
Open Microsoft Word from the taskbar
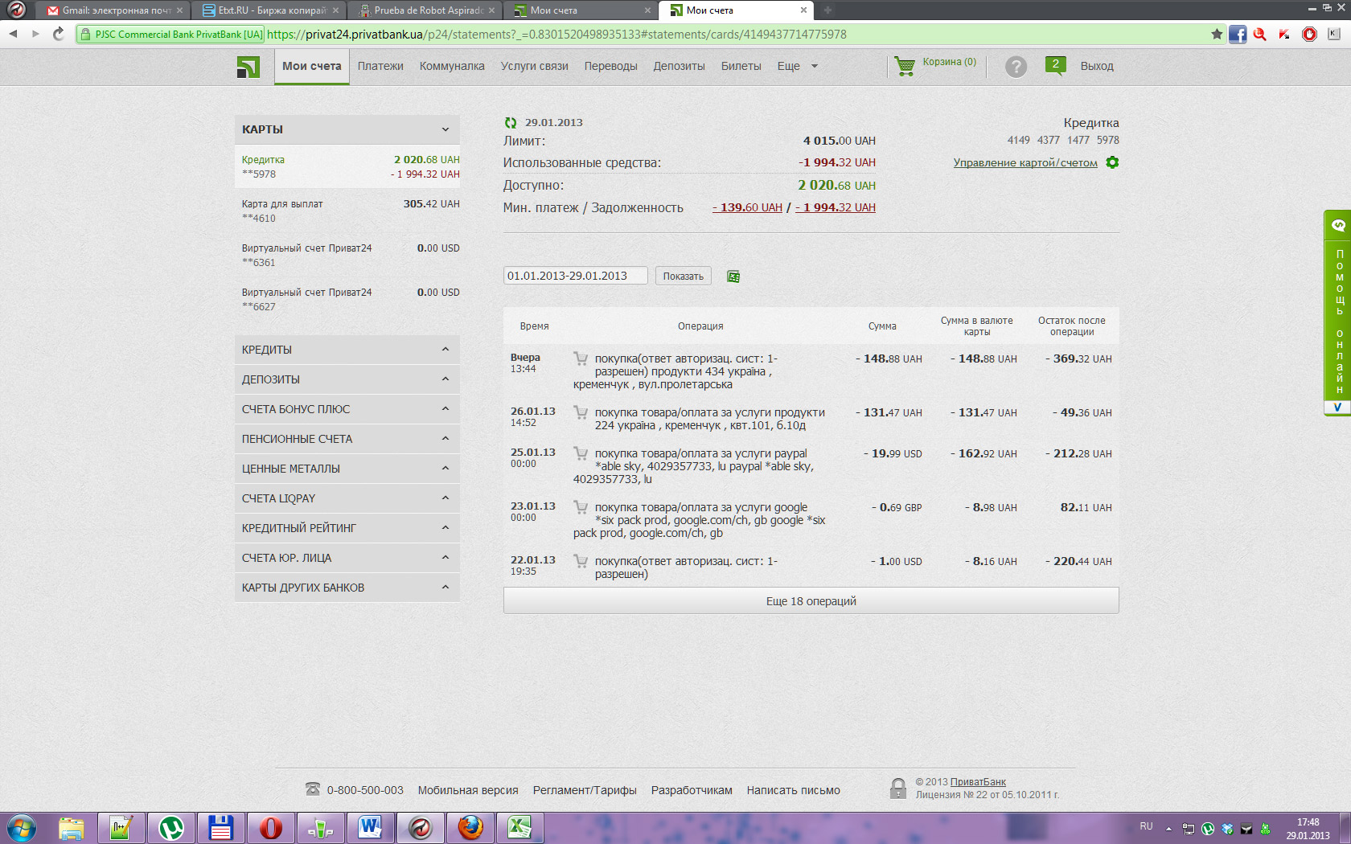(x=371, y=827)
